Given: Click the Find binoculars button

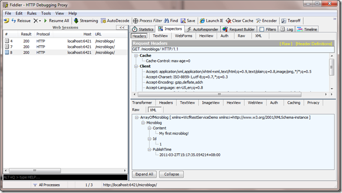Looking at the screenshot, I should tap(171, 21).
